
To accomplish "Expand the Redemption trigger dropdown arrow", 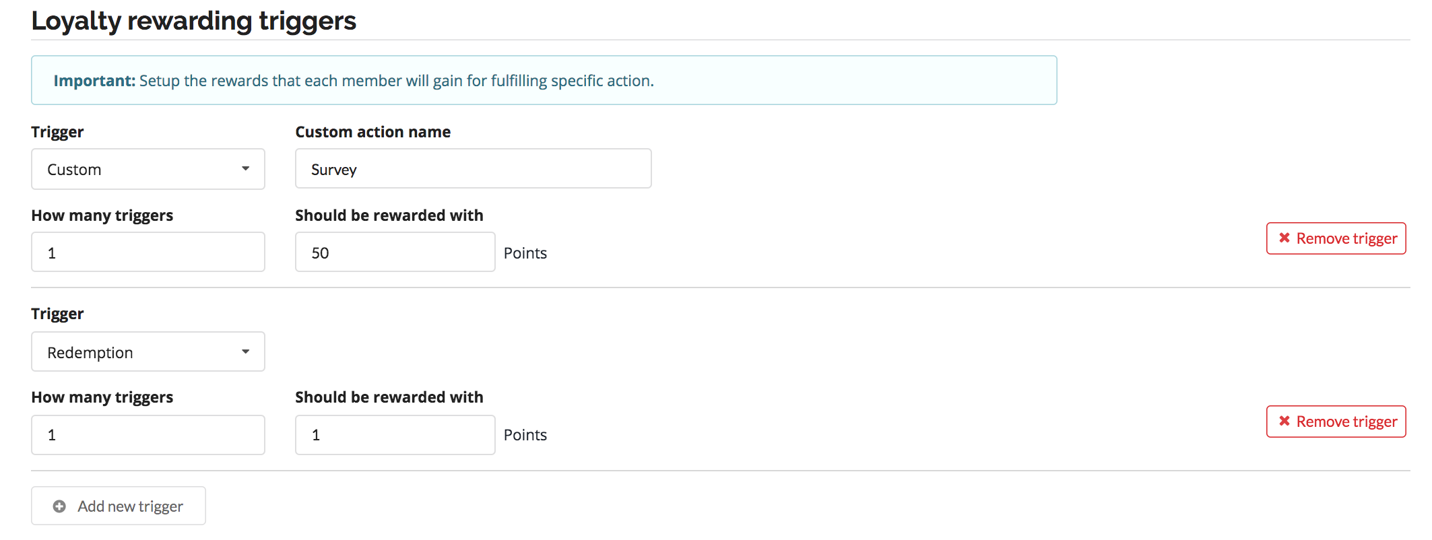I will pyautogui.click(x=245, y=352).
